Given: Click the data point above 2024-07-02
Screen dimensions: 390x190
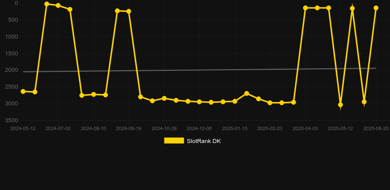Looking at the screenshot, I should 58,5.
